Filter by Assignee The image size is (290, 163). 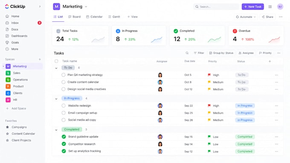click(246, 53)
